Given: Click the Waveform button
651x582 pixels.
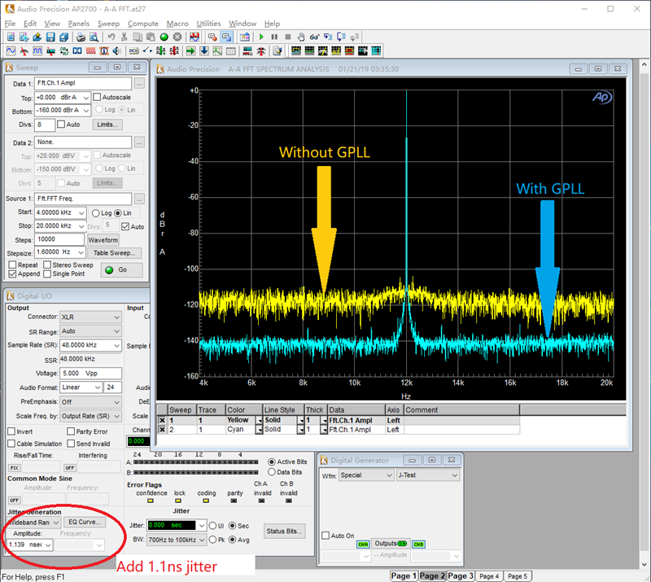Looking at the screenshot, I should [x=103, y=240].
